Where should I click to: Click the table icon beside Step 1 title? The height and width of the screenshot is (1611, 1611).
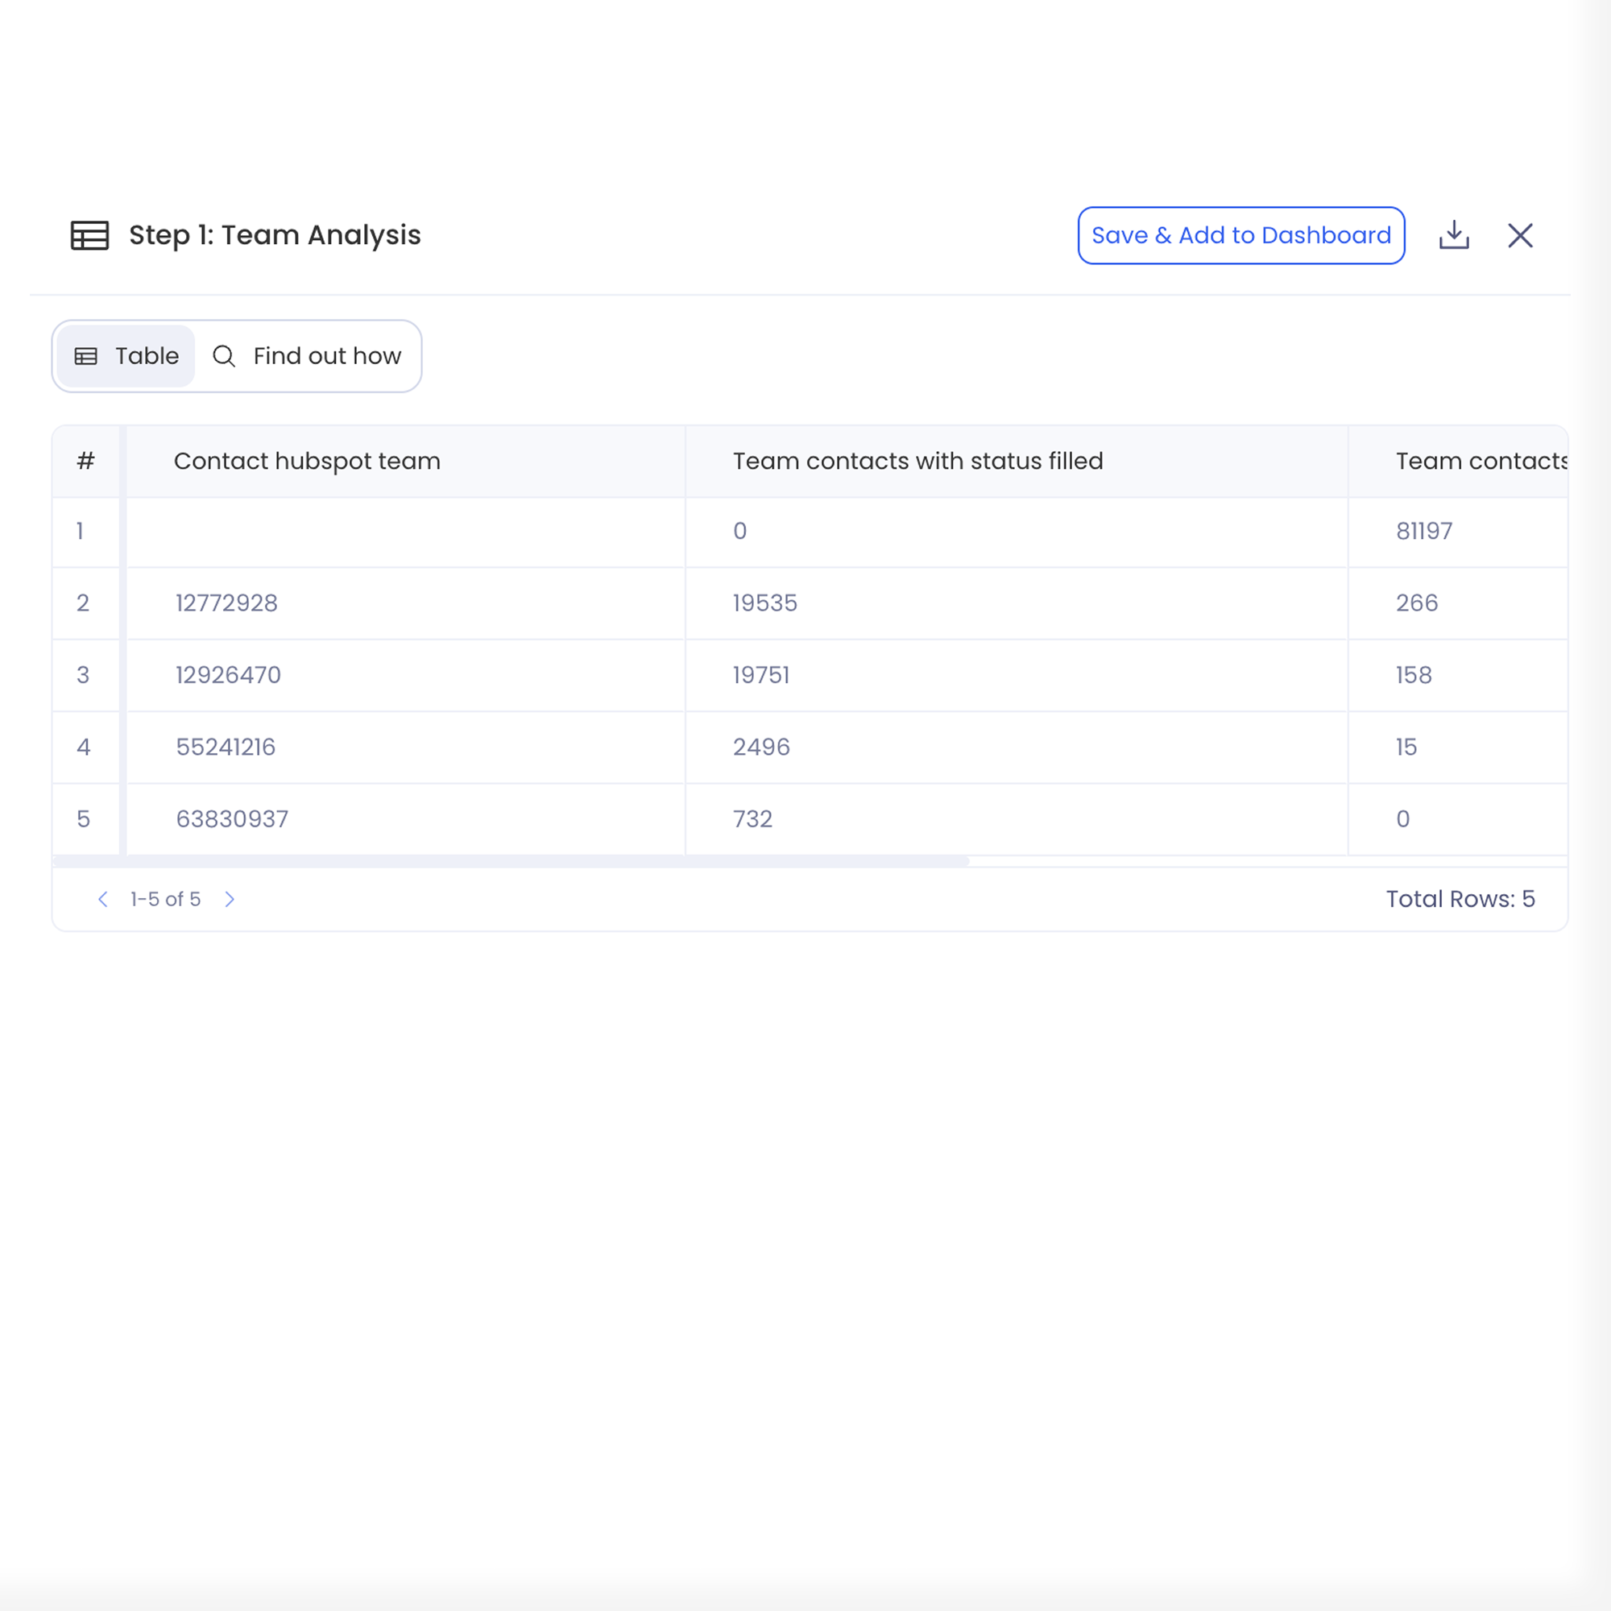pyautogui.click(x=89, y=235)
